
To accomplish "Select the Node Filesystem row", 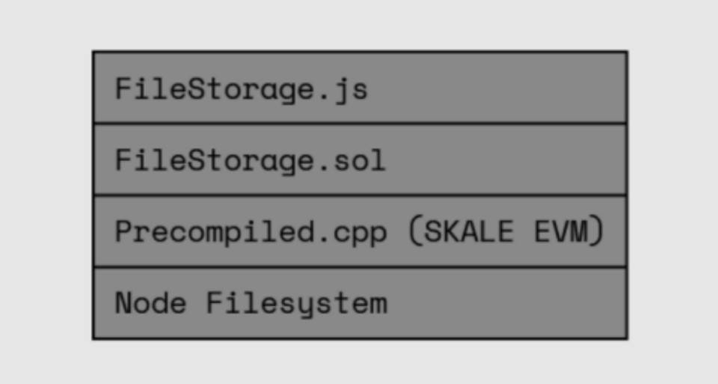I will point(360,303).
